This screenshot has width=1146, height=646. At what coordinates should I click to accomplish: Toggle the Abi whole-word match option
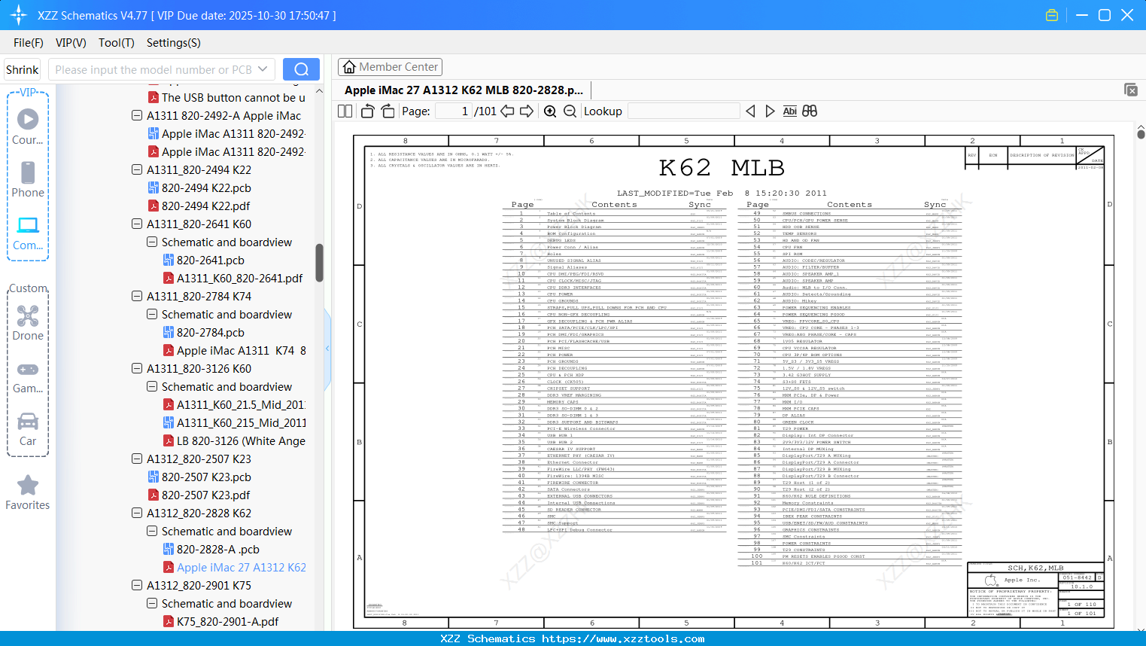(x=789, y=111)
